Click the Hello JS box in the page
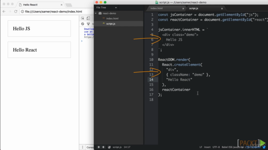This screenshot has height=150, width=268. click(x=39, y=29)
